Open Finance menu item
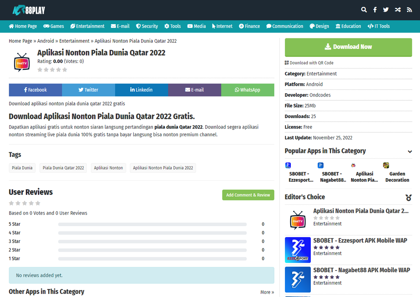 tap(249, 26)
